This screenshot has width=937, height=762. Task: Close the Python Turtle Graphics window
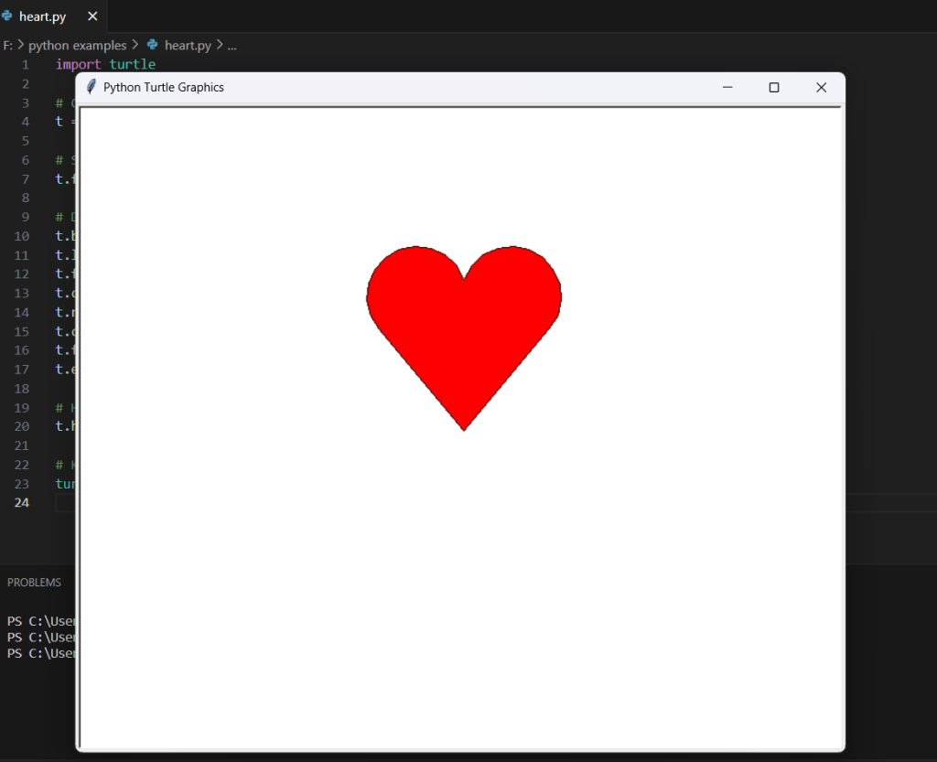pos(821,87)
